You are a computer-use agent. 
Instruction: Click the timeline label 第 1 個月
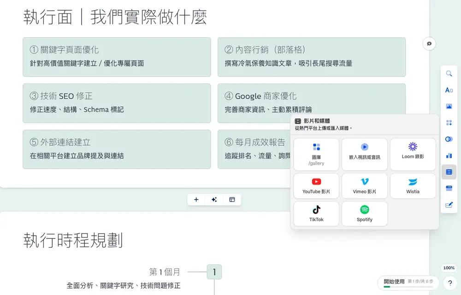[x=165, y=272]
